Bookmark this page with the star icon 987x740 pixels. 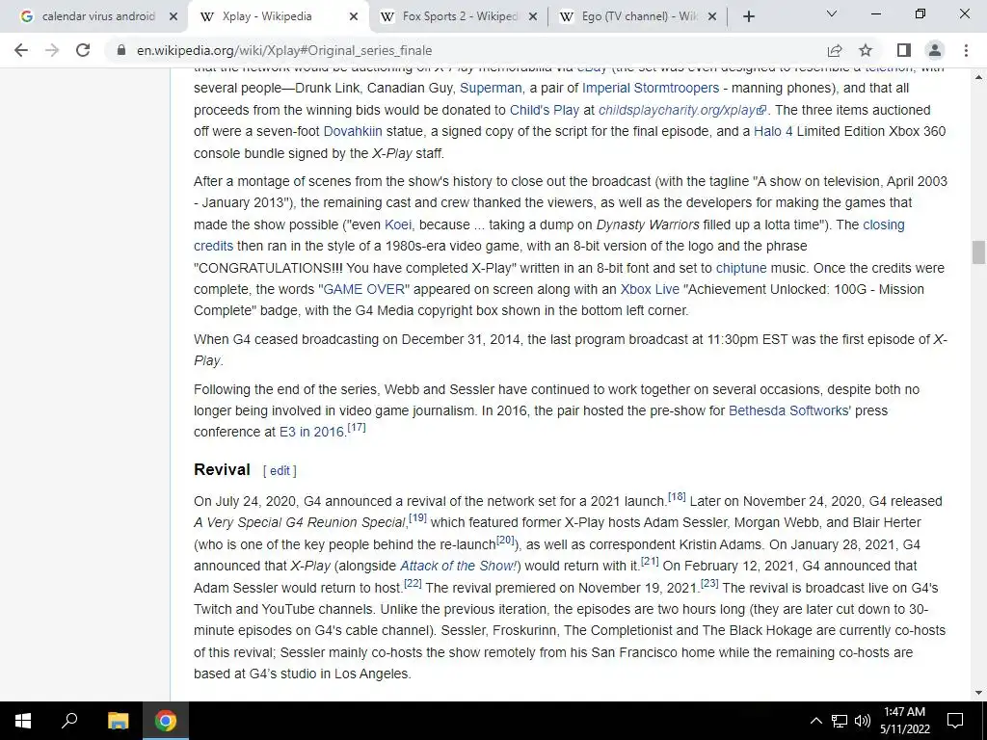[866, 50]
